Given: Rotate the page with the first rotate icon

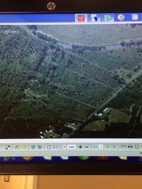Looking at the screenshot, I should [33, 147].
